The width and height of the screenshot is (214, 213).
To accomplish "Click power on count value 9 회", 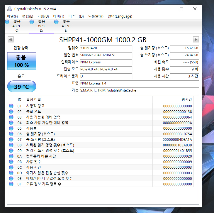I will [x=184, y=69].
